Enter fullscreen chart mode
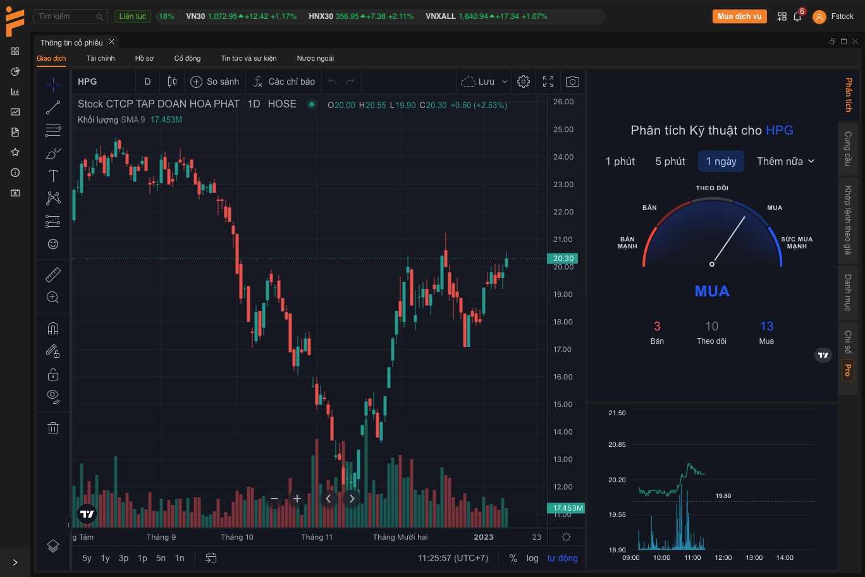Image resolution: width=865 pixels, height=577 pixels. coord(548,82)
